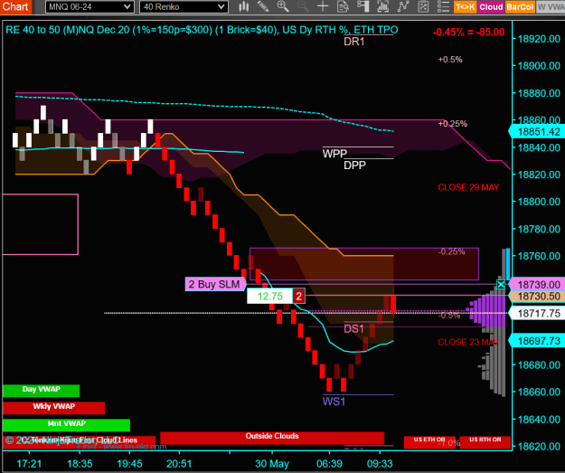Screen dimensions: 565x473
Task: Click the Day VWAP status bar
Action: click(41, 391)
